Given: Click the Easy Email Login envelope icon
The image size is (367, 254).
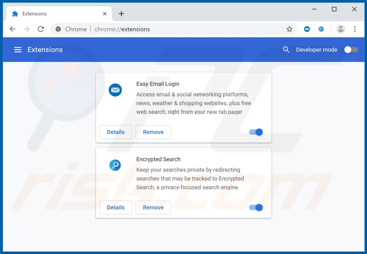Looking at the screenshot, I should (x=115, y=90).
